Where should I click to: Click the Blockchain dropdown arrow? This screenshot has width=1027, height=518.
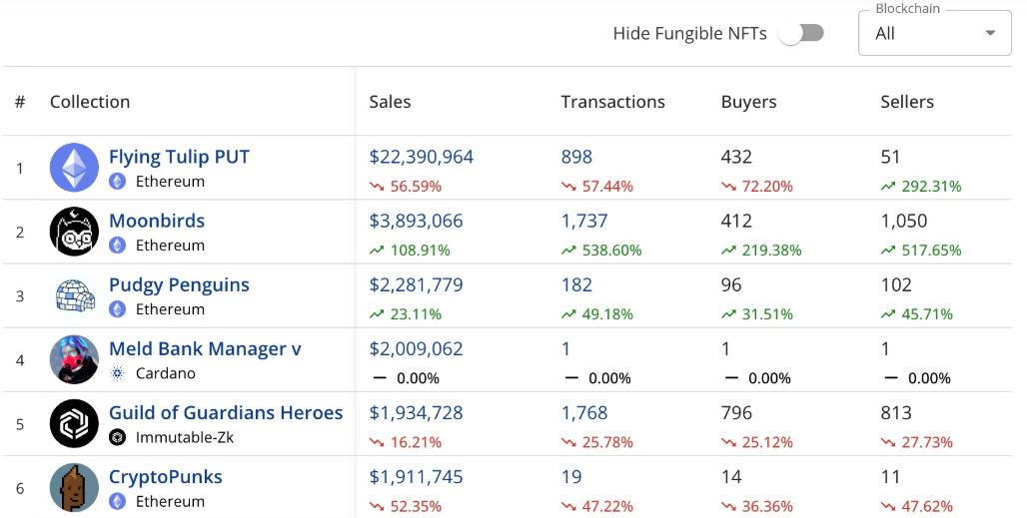[990, 33]
